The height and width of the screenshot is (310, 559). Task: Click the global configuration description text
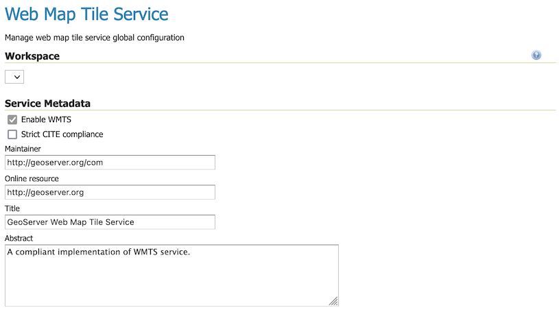point(95,37)
